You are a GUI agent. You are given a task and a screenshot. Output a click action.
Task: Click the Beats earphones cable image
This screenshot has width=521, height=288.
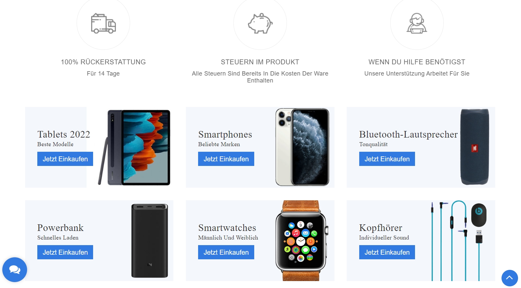[x=459, y=240]
